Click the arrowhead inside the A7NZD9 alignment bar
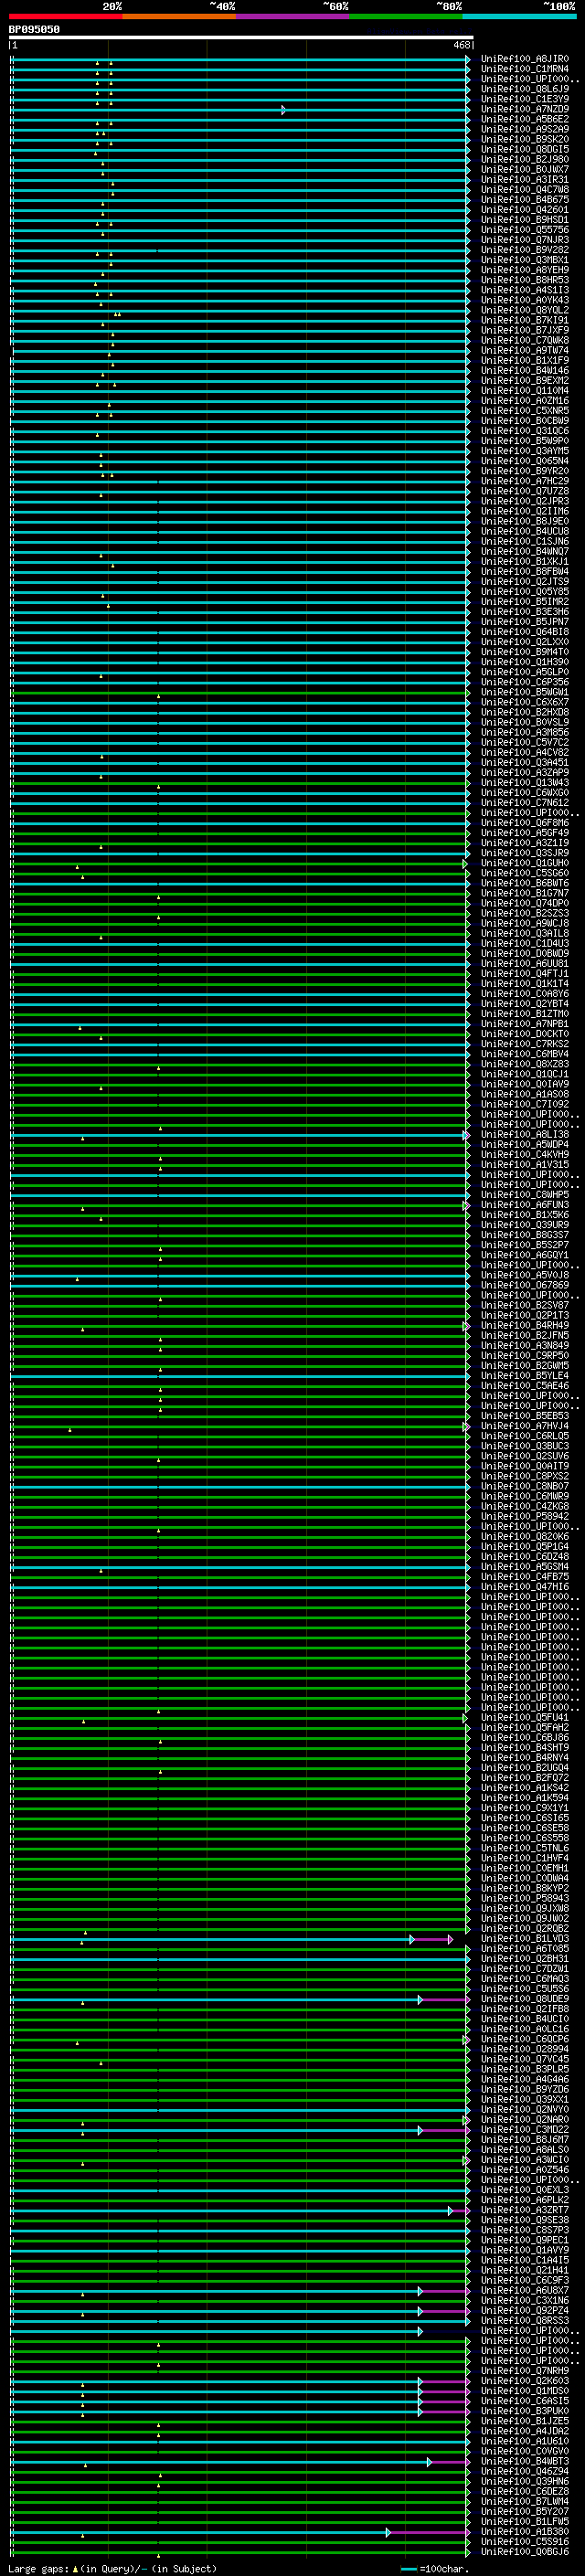This screenshot has width=585, height=2576. pyautogui.click(x=284, y=110)
